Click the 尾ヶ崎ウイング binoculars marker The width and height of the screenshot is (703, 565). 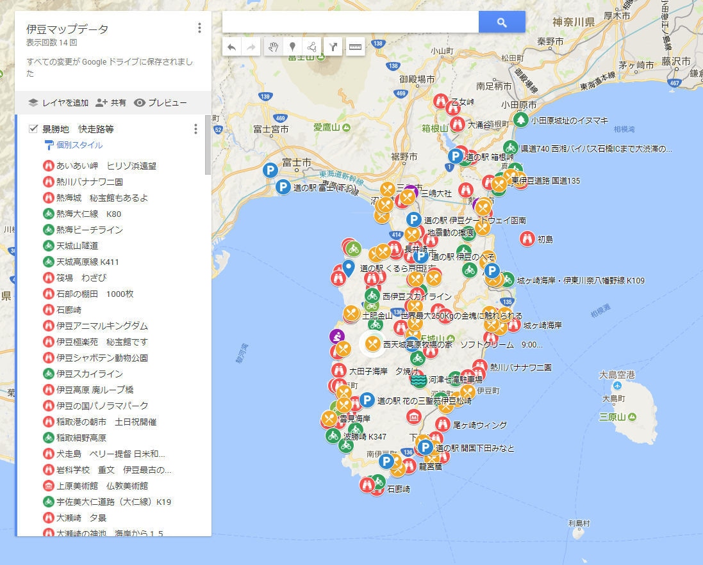pos(443,424)
